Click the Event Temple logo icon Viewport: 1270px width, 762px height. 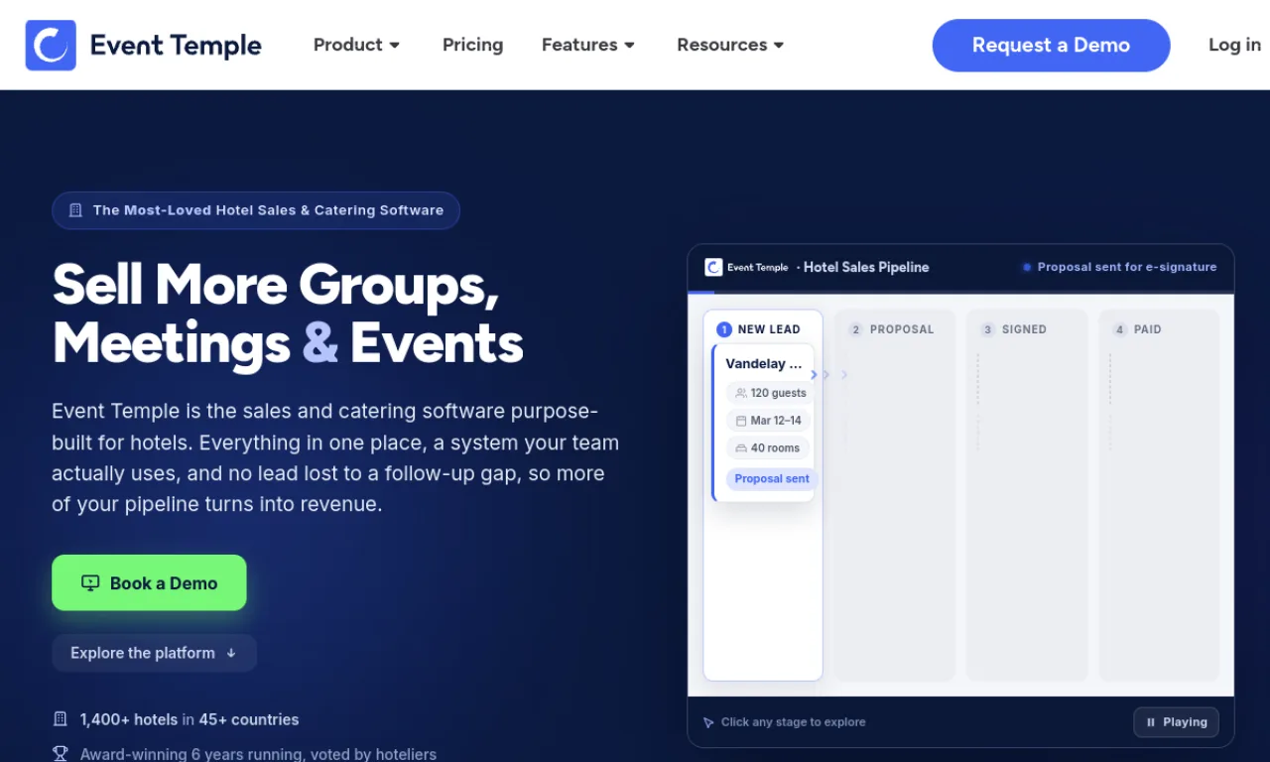51,45
